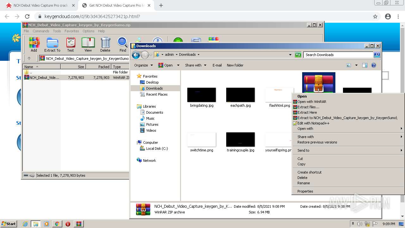The height and width of the screenshot is (228, 405).
Task: Open address bar history dropdown
Action: click(x=290, y=55)
